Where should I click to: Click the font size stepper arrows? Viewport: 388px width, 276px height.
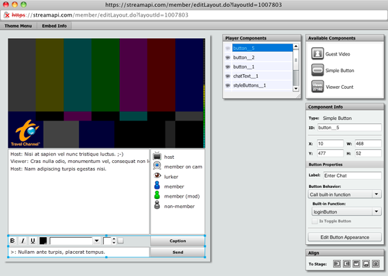(114, 241)
